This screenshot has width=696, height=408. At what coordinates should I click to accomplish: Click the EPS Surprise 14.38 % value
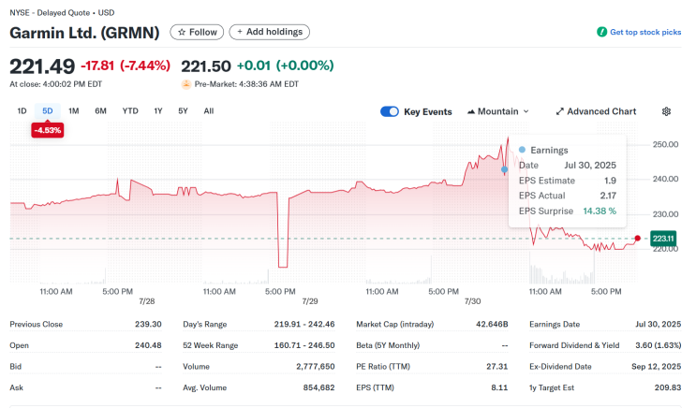[x=600, y=211]
